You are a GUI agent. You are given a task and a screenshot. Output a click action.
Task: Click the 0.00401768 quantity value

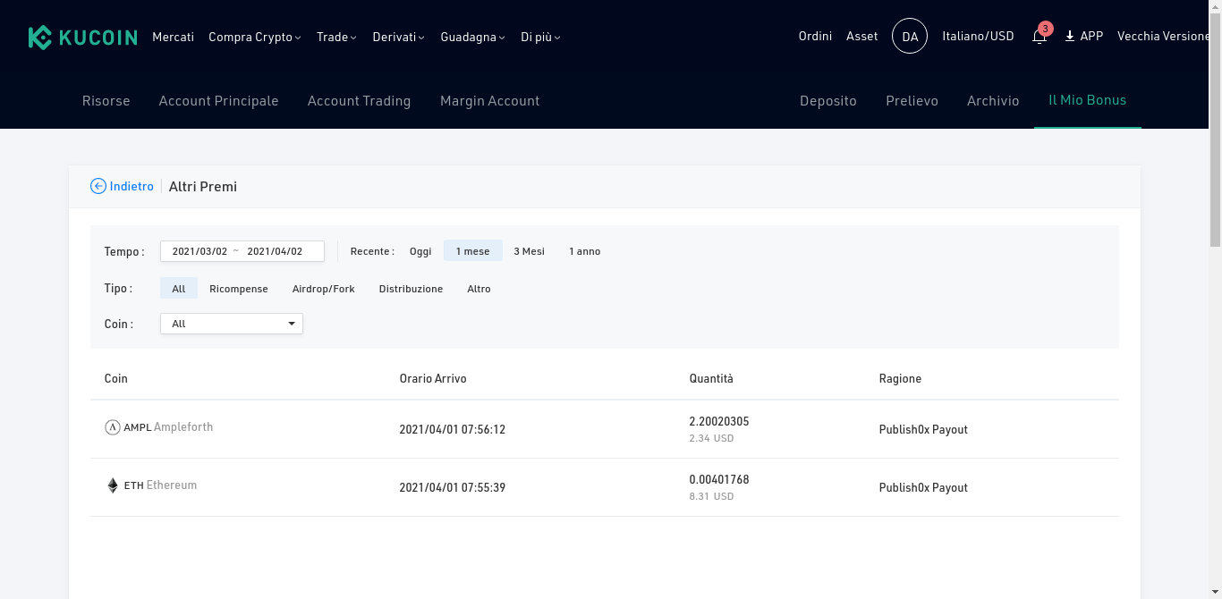719,479
